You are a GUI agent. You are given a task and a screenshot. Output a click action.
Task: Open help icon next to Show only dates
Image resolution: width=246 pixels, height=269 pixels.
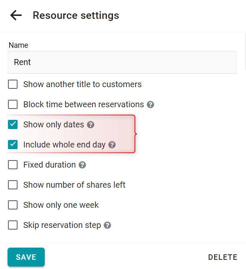pos(90,125)
